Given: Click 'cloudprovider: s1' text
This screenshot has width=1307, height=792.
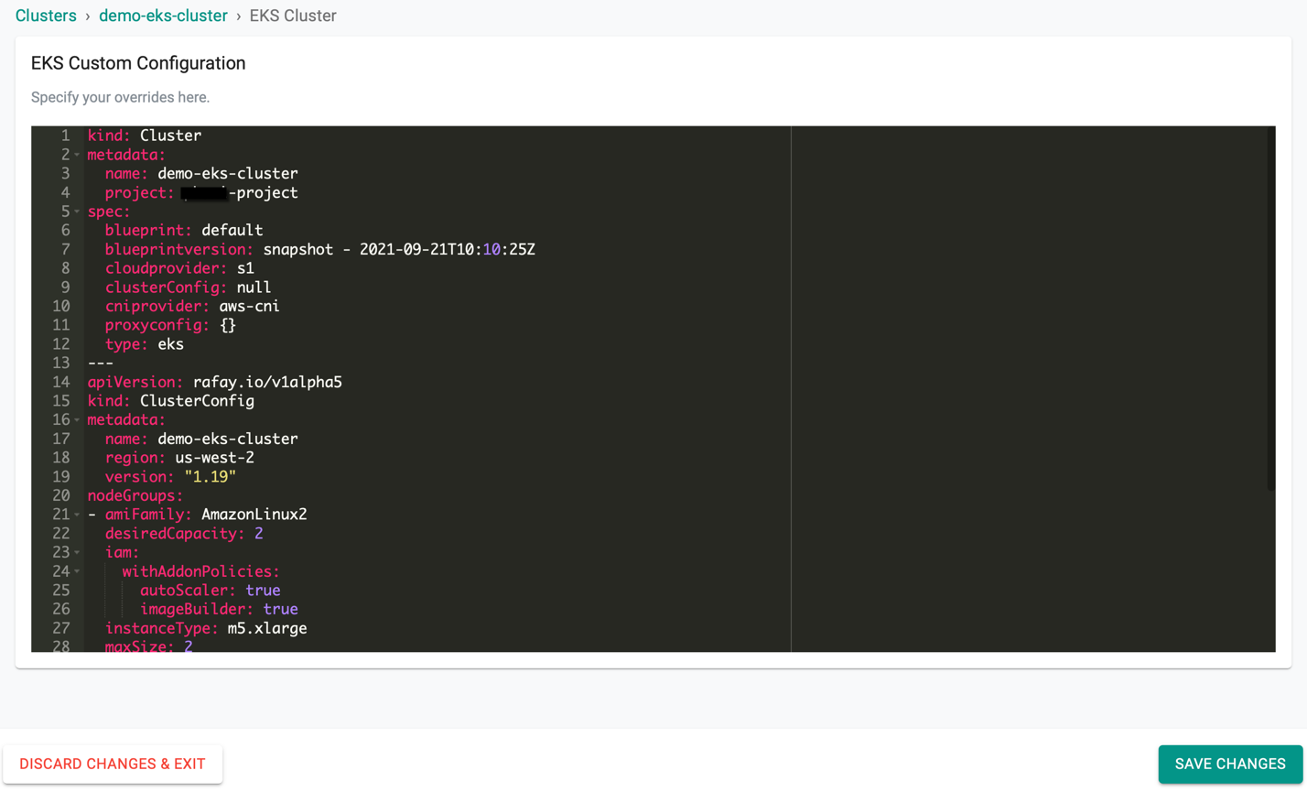Looking at the screenshot, I should [x=179, y=268].
